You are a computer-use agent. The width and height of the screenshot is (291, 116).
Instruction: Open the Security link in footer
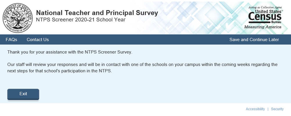[277, 109]
